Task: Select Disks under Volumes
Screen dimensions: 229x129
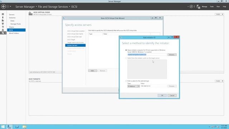Action: [x=12, y=21]
